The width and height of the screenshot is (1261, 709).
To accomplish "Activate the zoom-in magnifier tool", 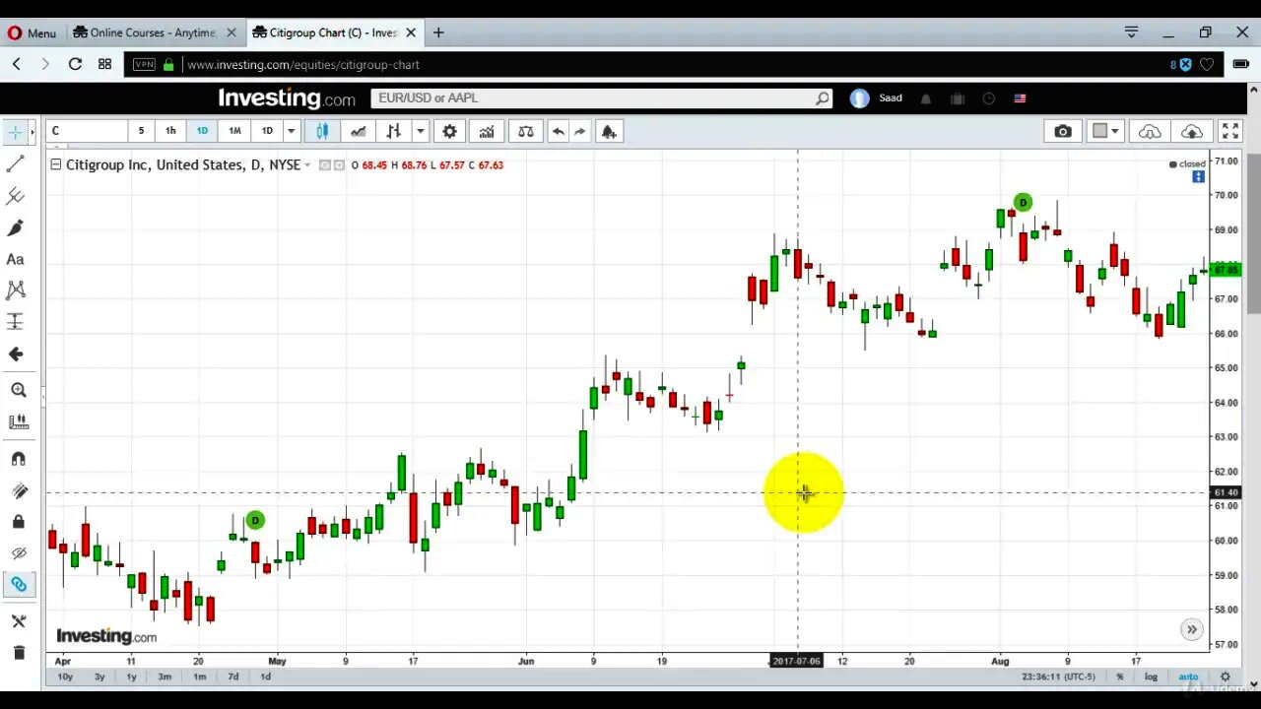I will [18, 390].
